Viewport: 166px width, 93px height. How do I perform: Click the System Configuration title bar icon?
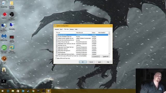click(x=55, y=26)
